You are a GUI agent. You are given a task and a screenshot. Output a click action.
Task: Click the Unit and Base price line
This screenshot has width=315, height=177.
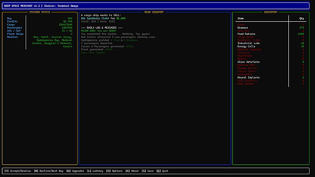pyautogui.click(x=98, y=21)
